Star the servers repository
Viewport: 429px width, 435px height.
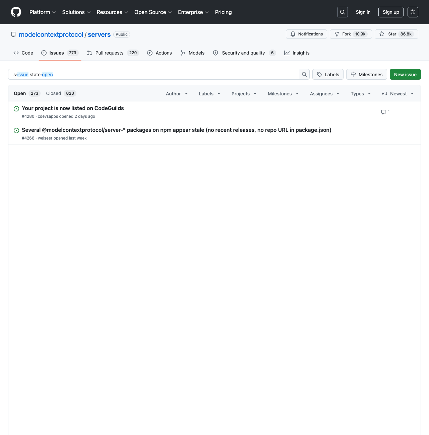click(396, 34)
